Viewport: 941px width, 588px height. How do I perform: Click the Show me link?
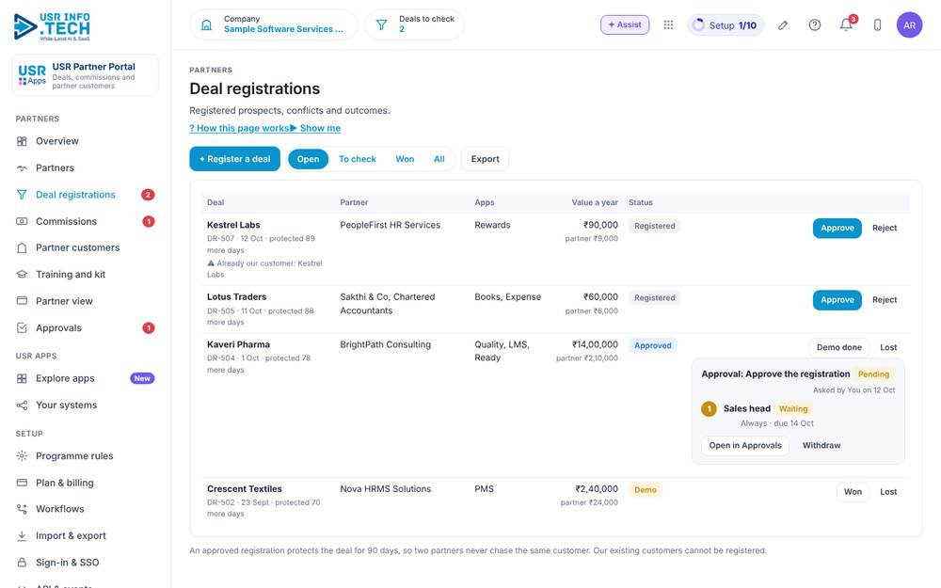(315, 128)
